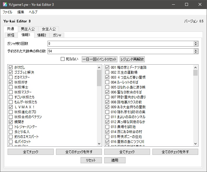Image resolution: width=207 pixels, height=172 pixels.
Task: Check the 妖怪マスター checkbox
Action: [x=11, y=92]
